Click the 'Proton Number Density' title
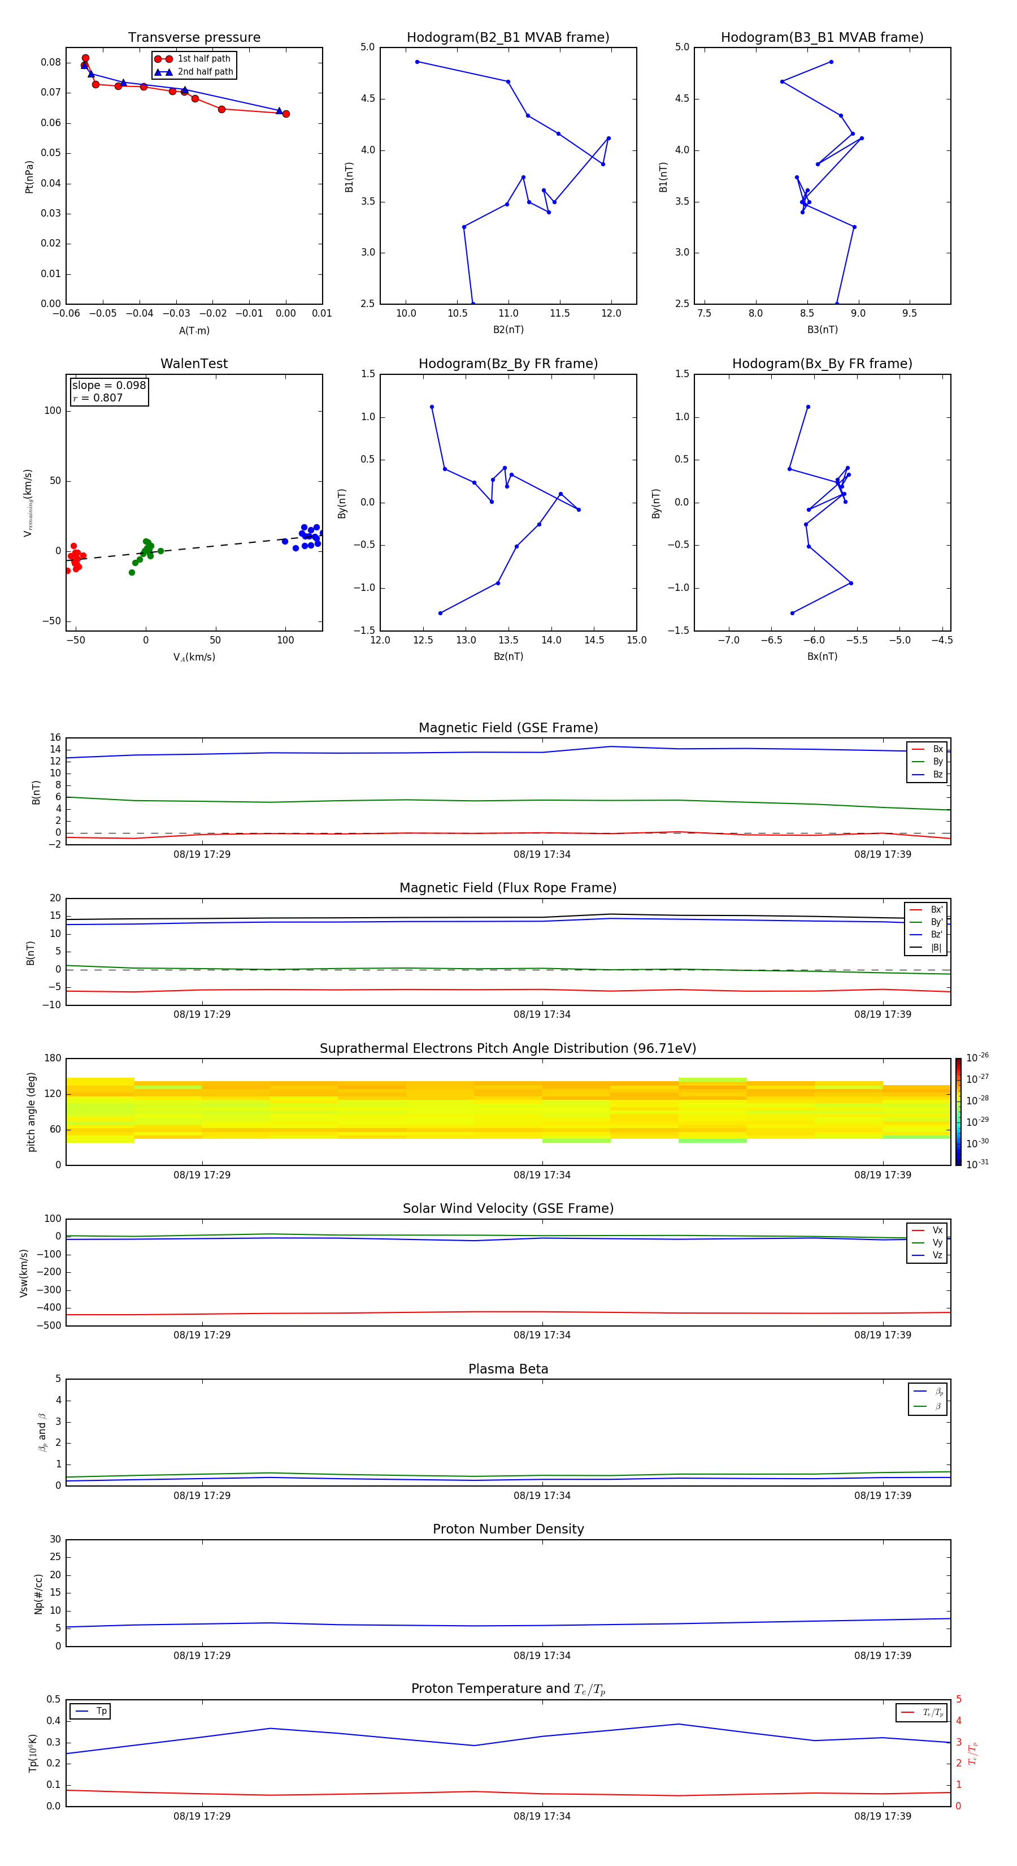 pos(508,1529)
